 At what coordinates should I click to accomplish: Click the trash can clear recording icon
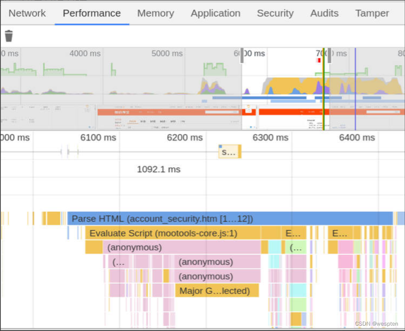click(9, 36)
